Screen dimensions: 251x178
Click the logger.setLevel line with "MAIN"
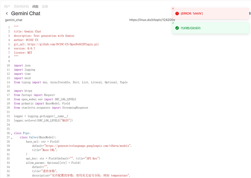pos(43,120)
